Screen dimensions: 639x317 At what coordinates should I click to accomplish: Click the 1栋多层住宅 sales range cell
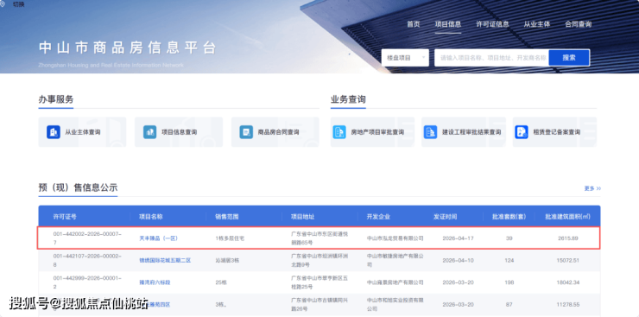pyautogui.click(x=230, y=238)
